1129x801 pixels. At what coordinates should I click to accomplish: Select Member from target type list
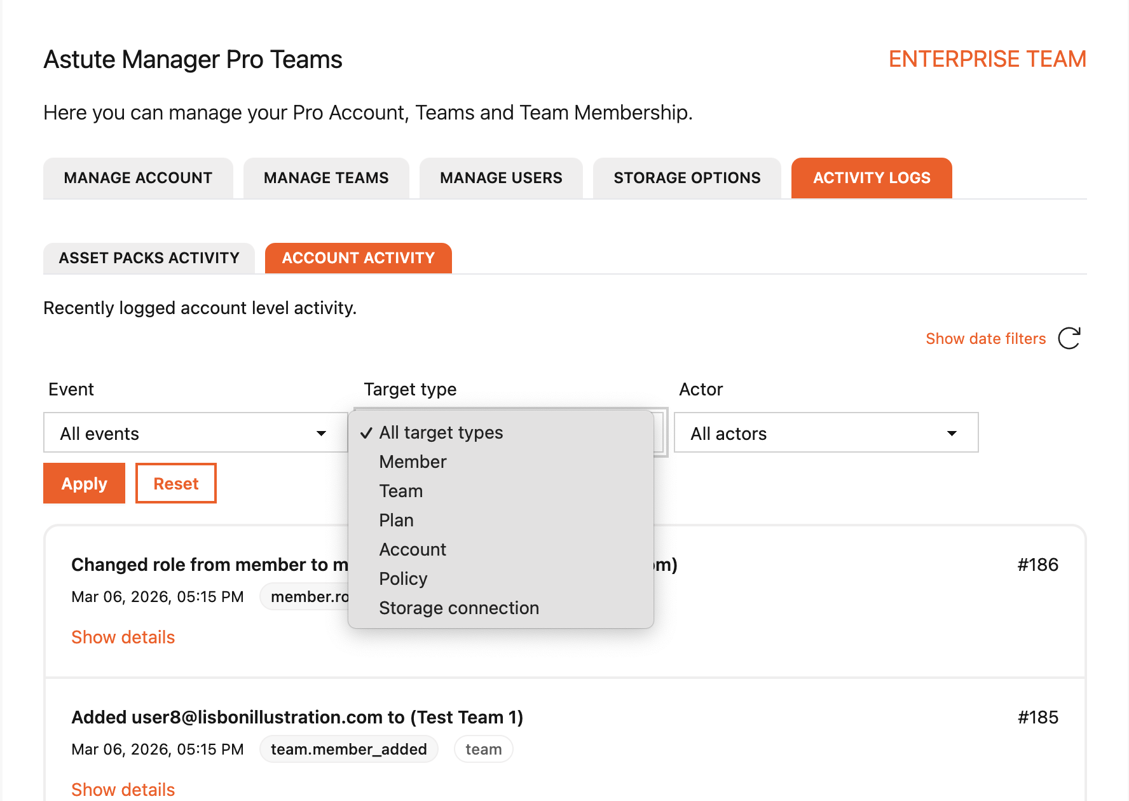point(413,462)
